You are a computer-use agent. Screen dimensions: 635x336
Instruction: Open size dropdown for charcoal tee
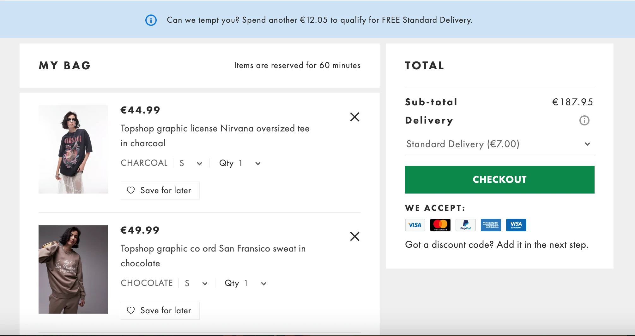coord(191,163)
